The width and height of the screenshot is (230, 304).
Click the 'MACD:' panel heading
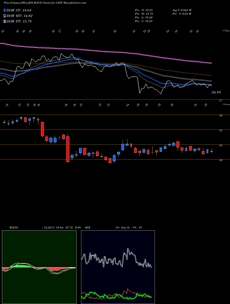coord(14,228)
